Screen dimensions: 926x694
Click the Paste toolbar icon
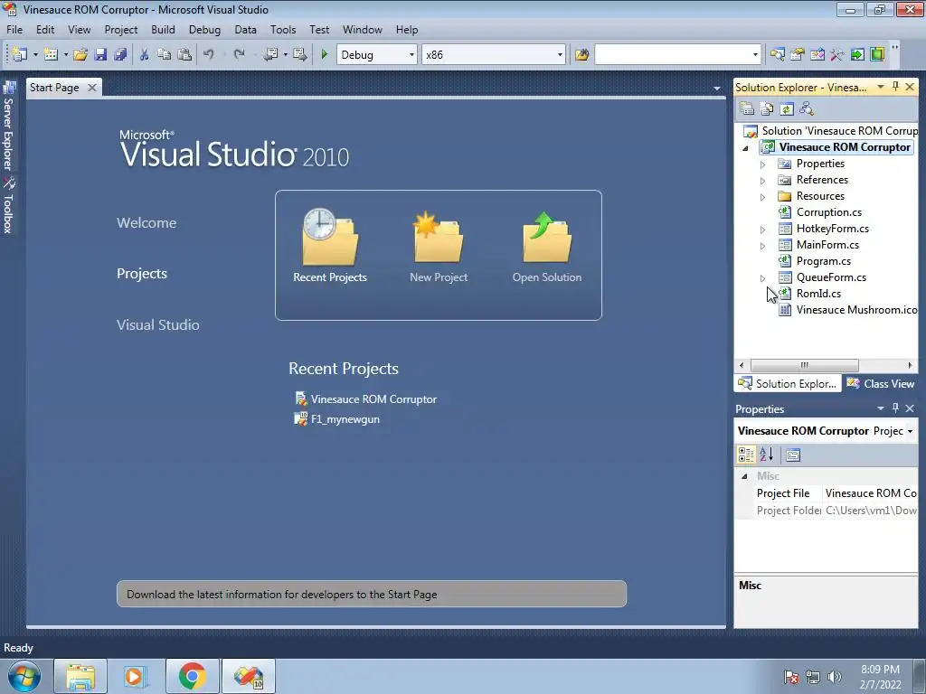click(184, 54)
